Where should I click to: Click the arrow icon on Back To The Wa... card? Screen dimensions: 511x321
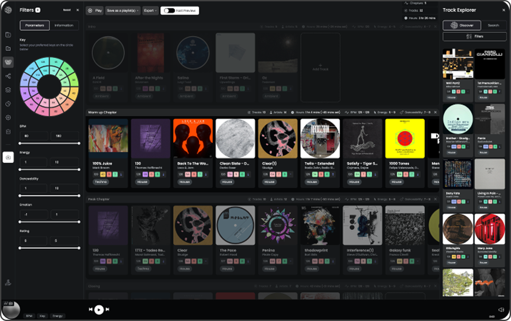point(205,175)
